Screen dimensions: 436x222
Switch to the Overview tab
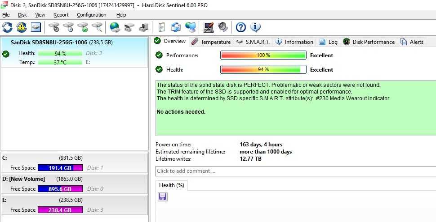point(170,41)
